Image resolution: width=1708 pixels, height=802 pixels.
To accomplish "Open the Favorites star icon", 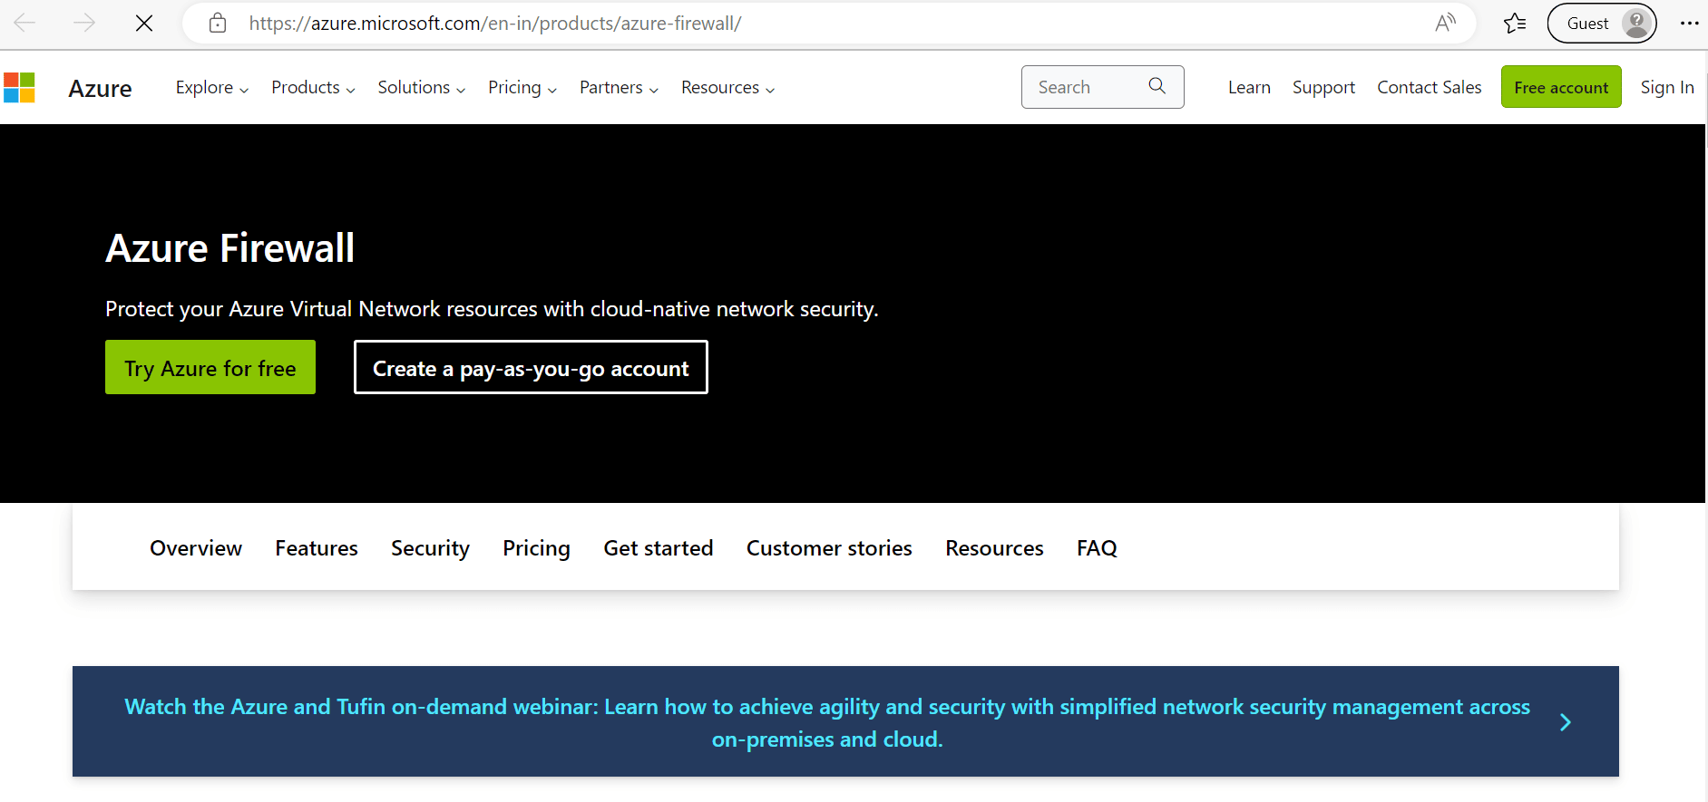I will (1514, 24).
